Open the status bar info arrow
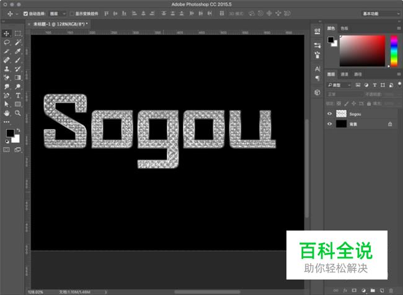 click(106, 292)
